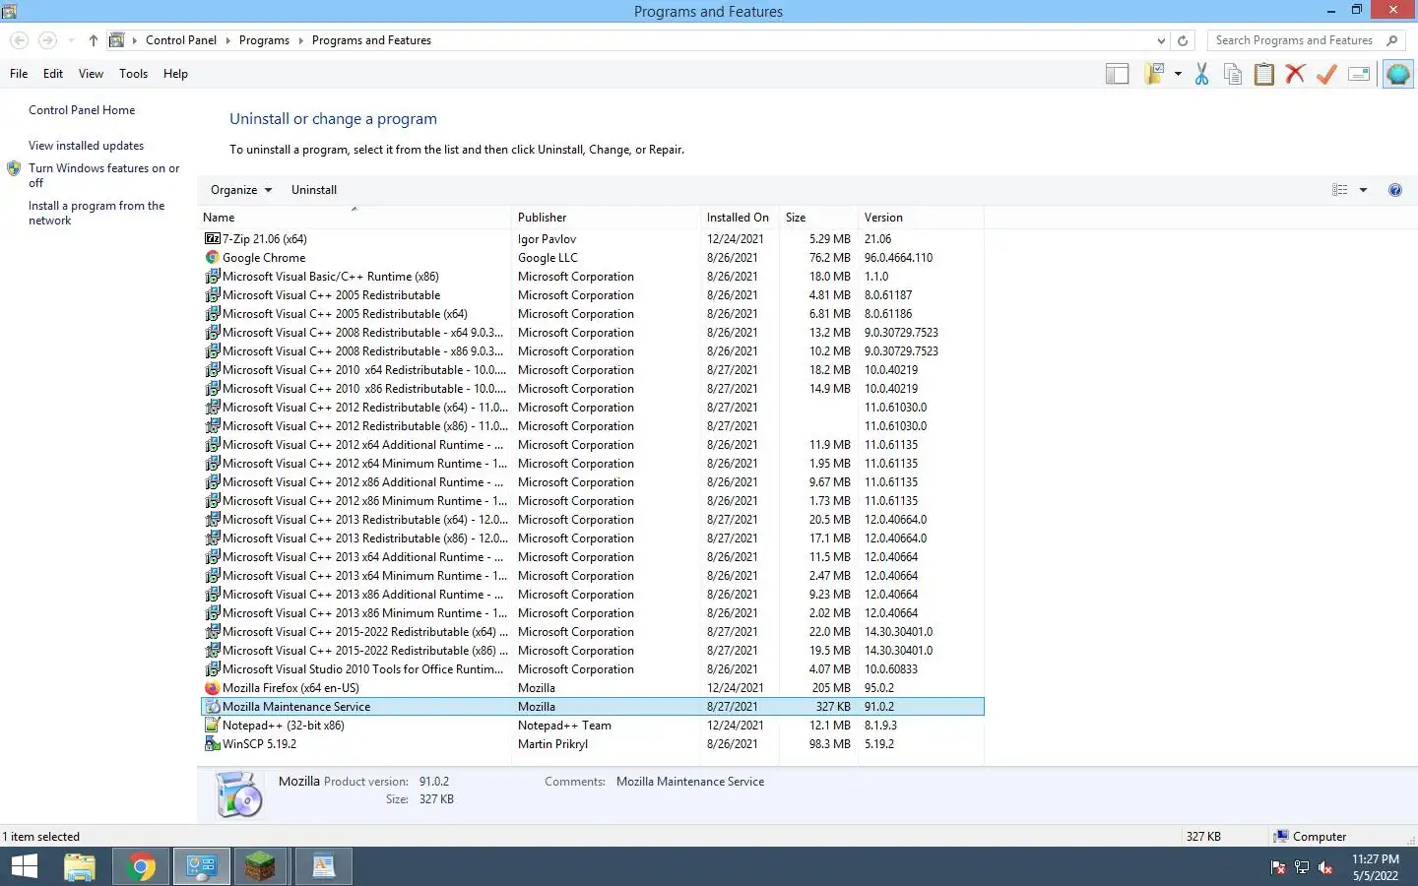Open the Minecraft grass block taskbar icon
1418x886 pixels.
(261, 866)
